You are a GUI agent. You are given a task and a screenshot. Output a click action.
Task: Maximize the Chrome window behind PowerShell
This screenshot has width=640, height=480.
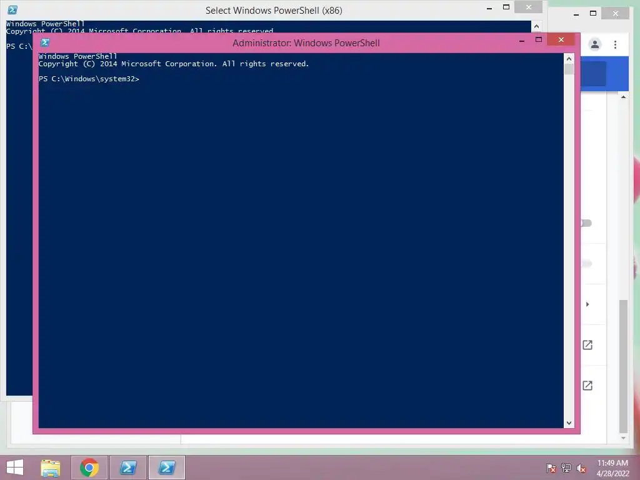(x=593, y=14)
